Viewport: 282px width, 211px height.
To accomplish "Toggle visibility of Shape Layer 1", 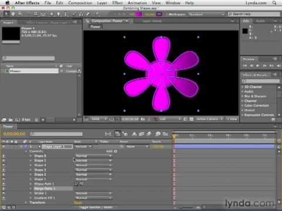I will (x=4, y=147).
